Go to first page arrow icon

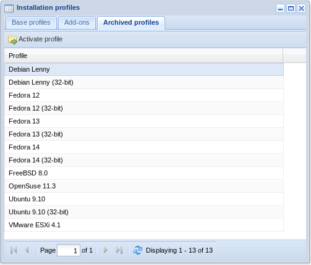[x=14, y=250]
